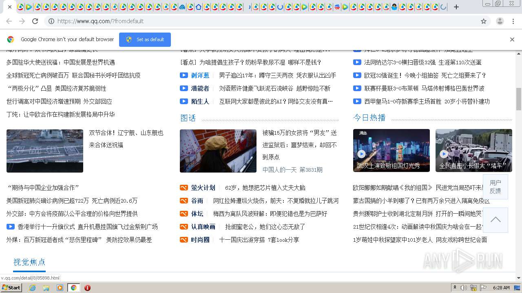Open the 剥洋葱 column link
Screen dimensions: 522x293
(x=200, y=75)
